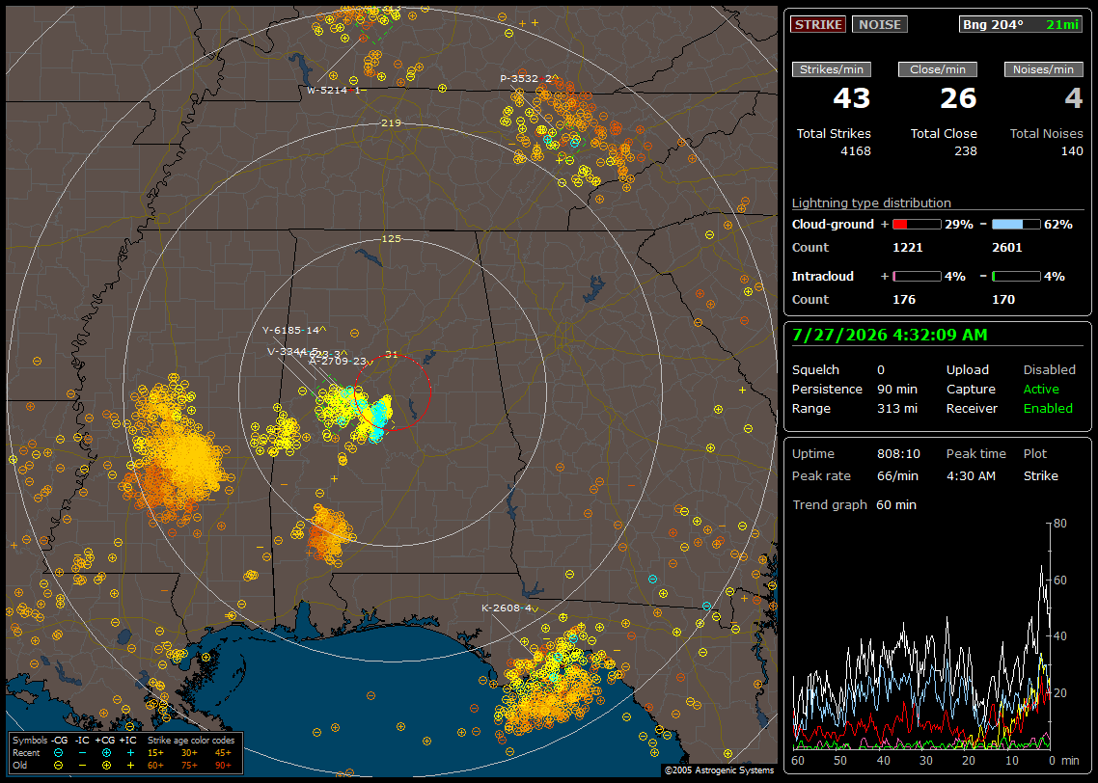Click storm cell label A-2709-23
Screen dimensions: 1098x783
[338, 361]
